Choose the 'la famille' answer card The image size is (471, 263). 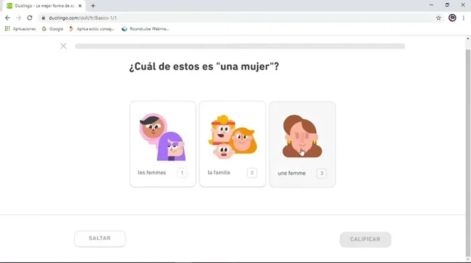(233, 144)
